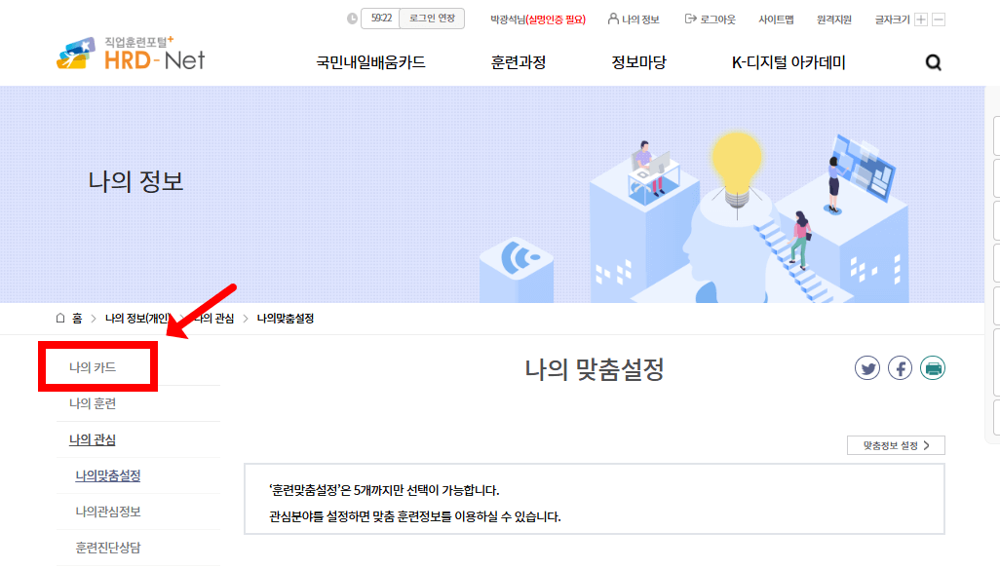Collapse 나의 관심 sidebar section
Screen dimensions: 1000x569
click(93, 439)
